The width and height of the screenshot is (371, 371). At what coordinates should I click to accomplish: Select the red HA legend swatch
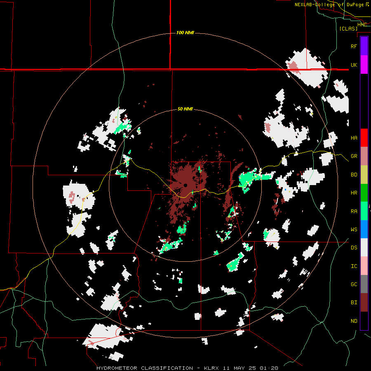coord(364,138)
